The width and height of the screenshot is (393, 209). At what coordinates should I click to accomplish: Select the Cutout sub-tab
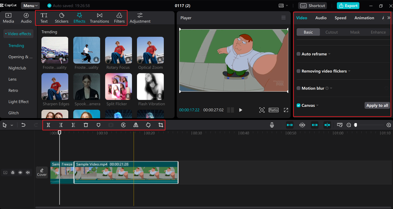tap(332, 32)
